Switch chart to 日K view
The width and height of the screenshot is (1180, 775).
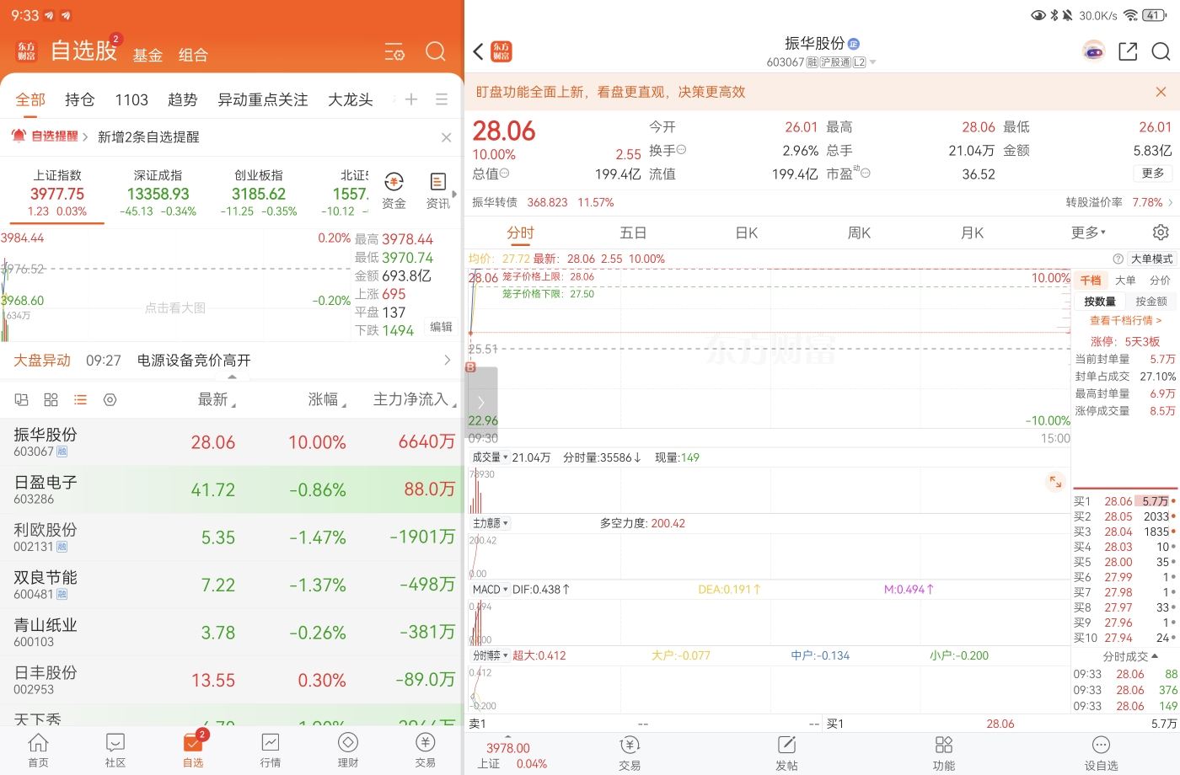click(747, 232)
